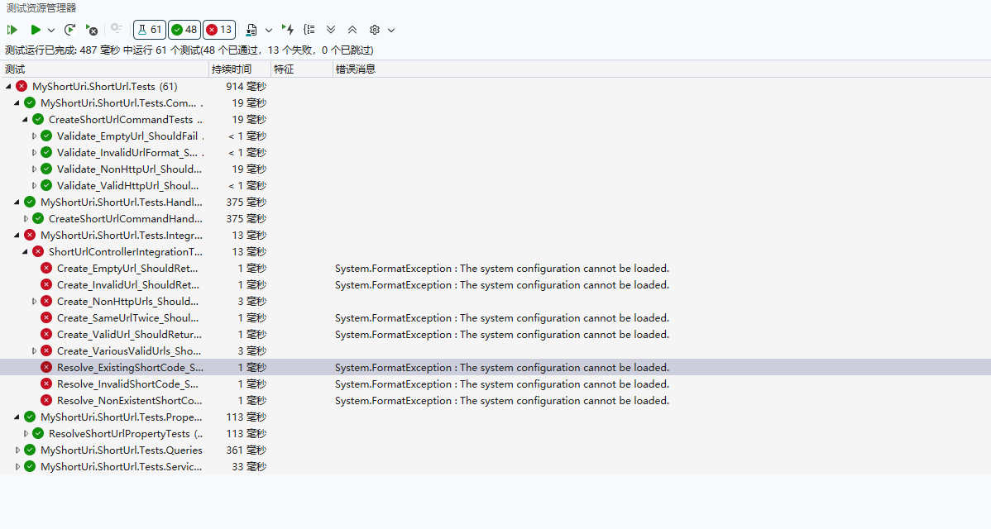Sort by the 持续时间 column header
The width and height of the screenshot is (991, 529).
coord(232,69)
